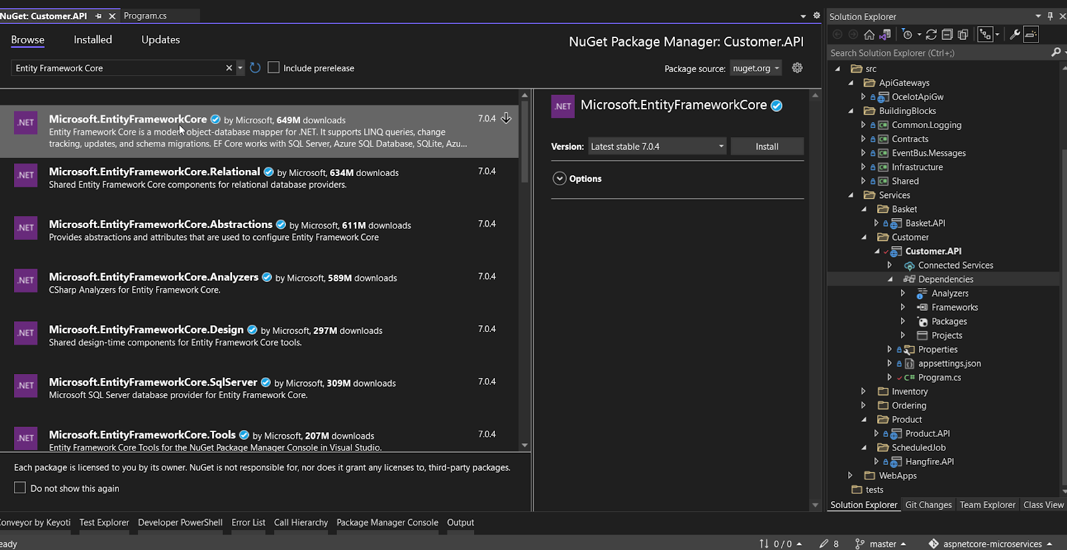1067x550 pixels.
Task: Click the .NET icon of EntityFrameworkCore.Design
Action: coord(26,333)
